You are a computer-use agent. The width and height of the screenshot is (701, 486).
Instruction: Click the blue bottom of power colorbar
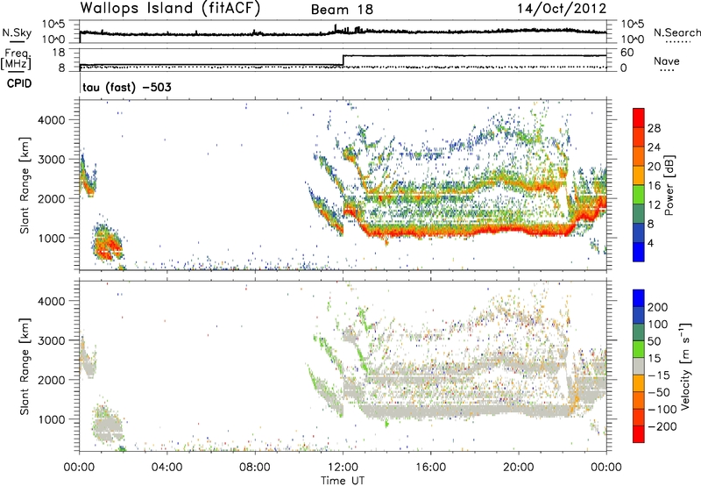click(x=639, y=252)
